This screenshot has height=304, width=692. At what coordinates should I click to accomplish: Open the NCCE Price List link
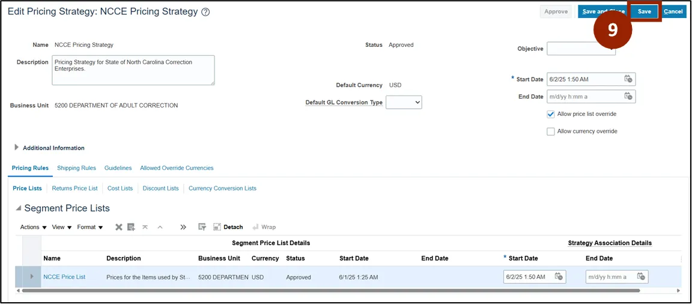pos(64,277)
